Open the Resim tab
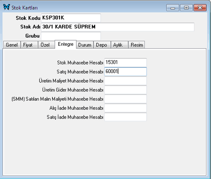211x179 pixels. click(136, 45)
